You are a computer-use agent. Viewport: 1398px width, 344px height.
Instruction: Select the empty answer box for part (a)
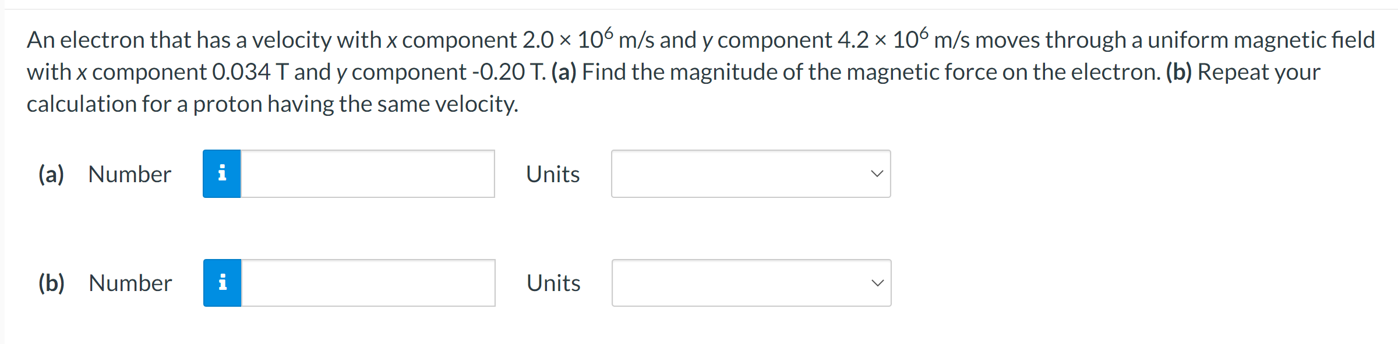click(x=367, y=173)
